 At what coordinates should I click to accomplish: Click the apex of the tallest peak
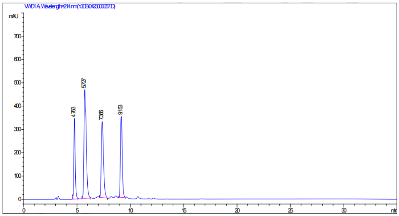tap(85, 90)
